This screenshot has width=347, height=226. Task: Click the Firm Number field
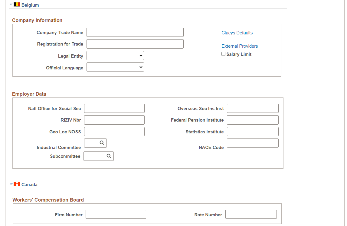pyautogui.click(x=116, y=214)
